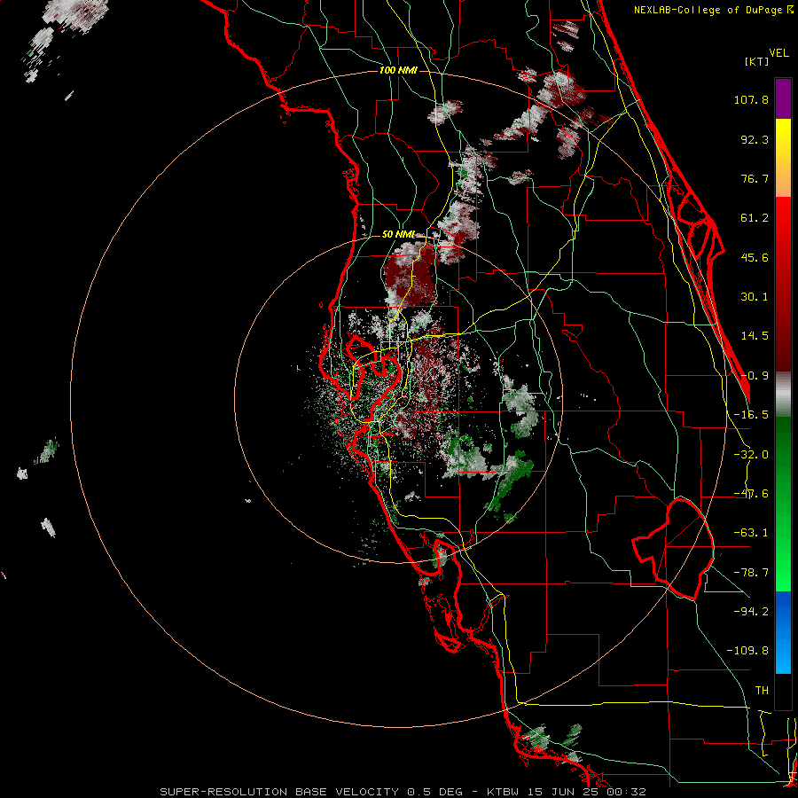Click the -78.7 velocity scale value

click(751, 573)
